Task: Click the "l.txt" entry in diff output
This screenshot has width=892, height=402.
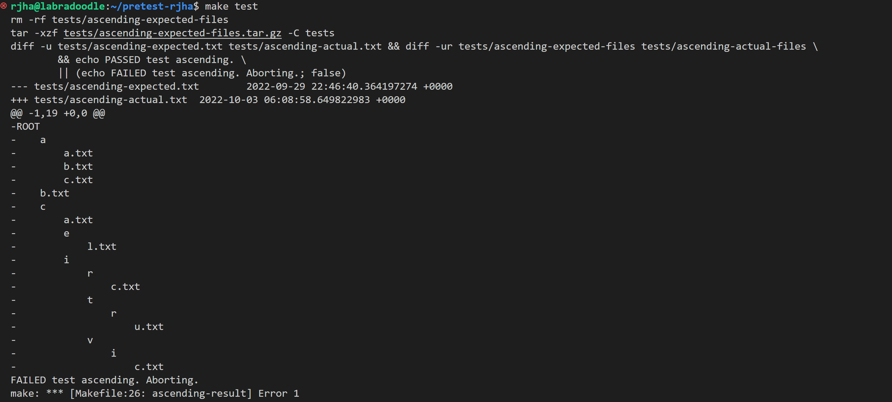Action: (x=101, y=246)
